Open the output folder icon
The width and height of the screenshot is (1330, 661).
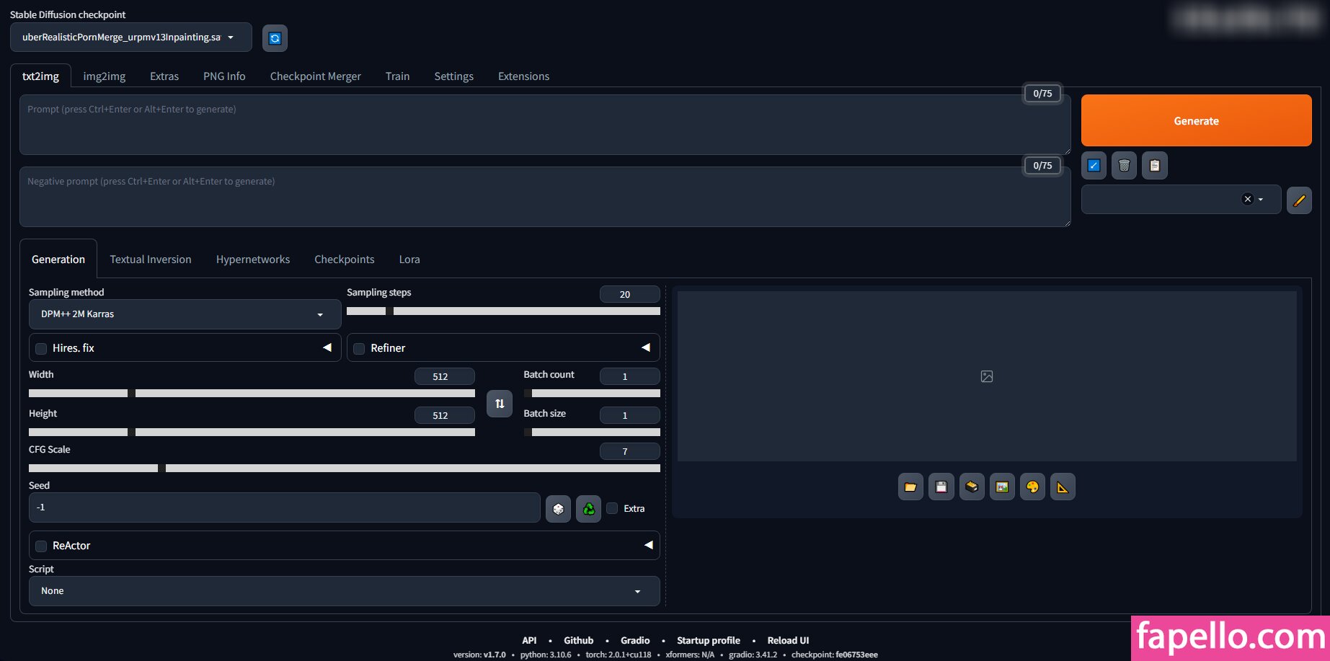910,487
